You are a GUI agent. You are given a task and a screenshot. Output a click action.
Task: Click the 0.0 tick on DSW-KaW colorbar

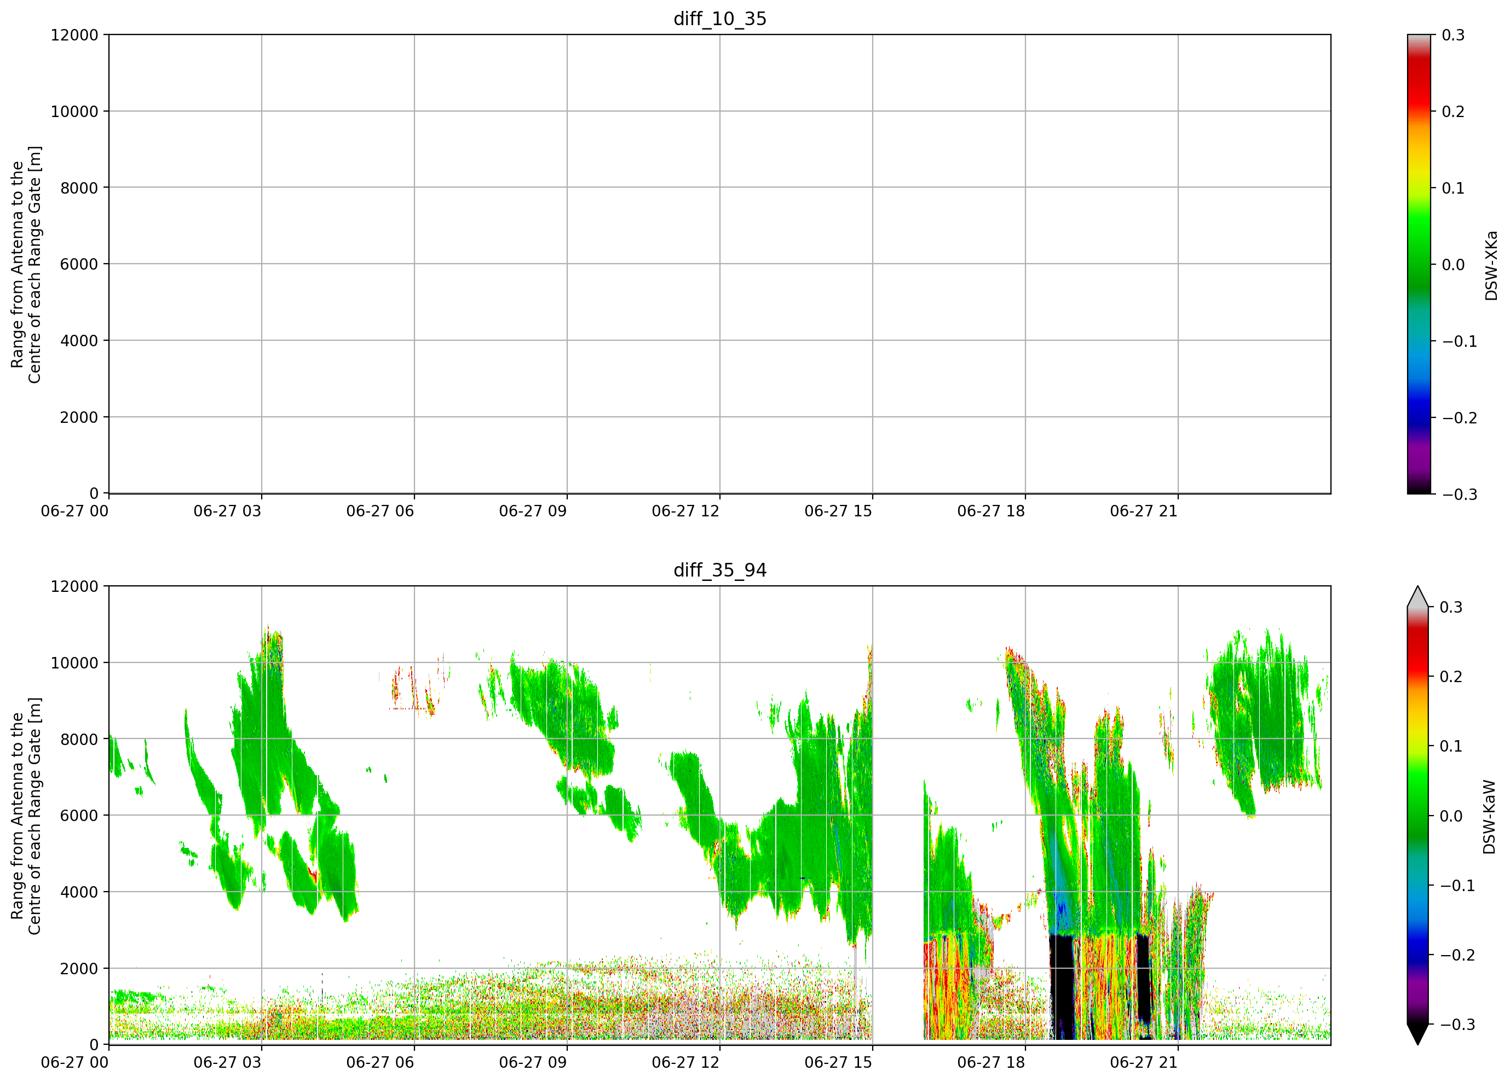click(x=1451, y=816)
